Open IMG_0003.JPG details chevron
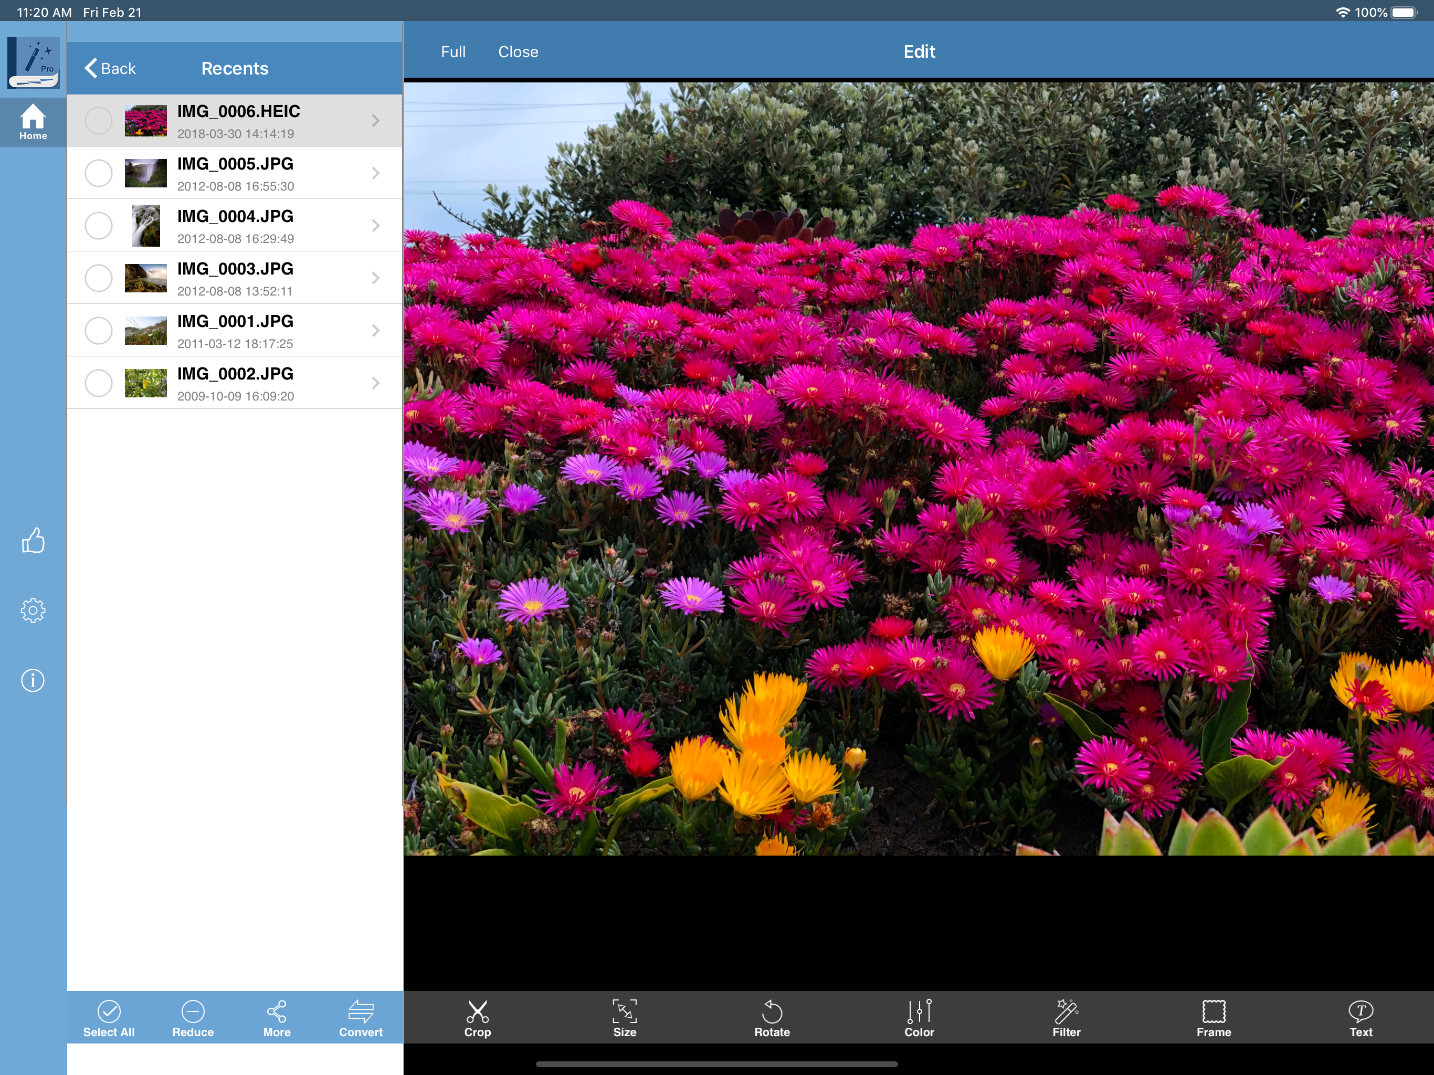This screenshot has width=1434, height=1075. pos(375,278)
